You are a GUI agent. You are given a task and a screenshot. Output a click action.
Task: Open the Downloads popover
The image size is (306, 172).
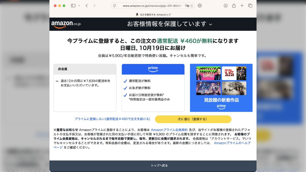[225, 5]
